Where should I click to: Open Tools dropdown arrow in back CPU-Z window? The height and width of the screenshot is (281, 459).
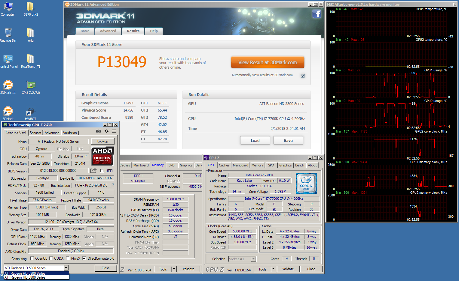point(174,269)
